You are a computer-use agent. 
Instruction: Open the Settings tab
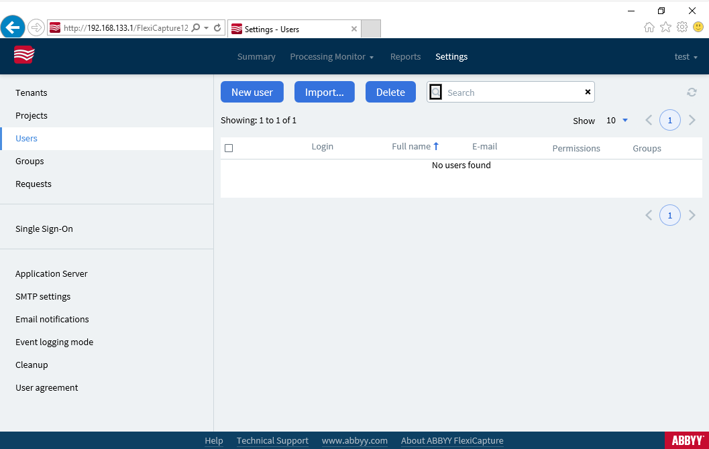click(451, 56)
